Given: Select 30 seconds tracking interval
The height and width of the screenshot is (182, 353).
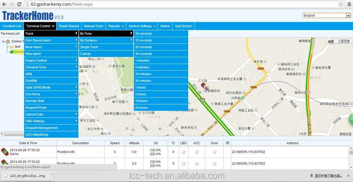Looking at the screenshot, I should click(143, 54).
